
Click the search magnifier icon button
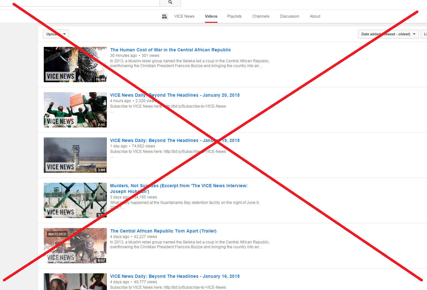(170, 3)
